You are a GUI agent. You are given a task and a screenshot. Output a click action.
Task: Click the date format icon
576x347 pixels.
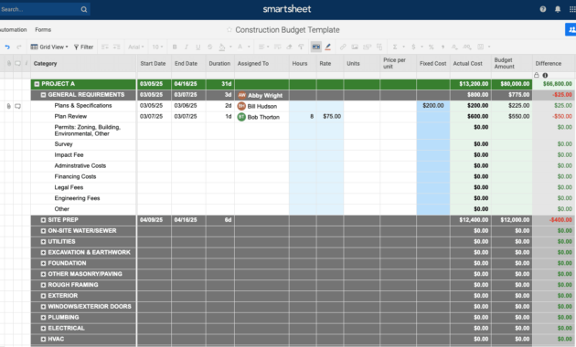pyautogui.click(x=480, y=47)
